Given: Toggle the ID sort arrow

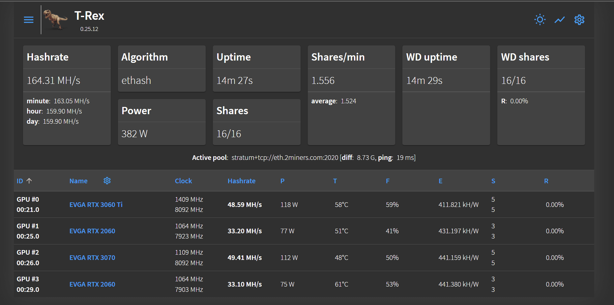Looking at the screenshot, I should click(x=29, y=181).
